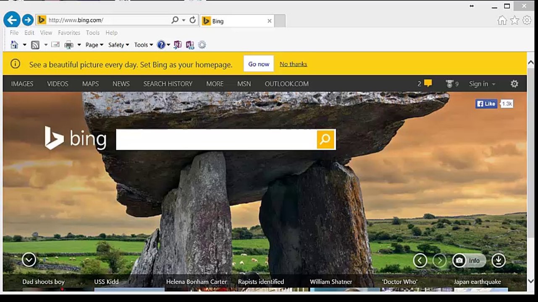Expand the Sign in dropdown

482,84
